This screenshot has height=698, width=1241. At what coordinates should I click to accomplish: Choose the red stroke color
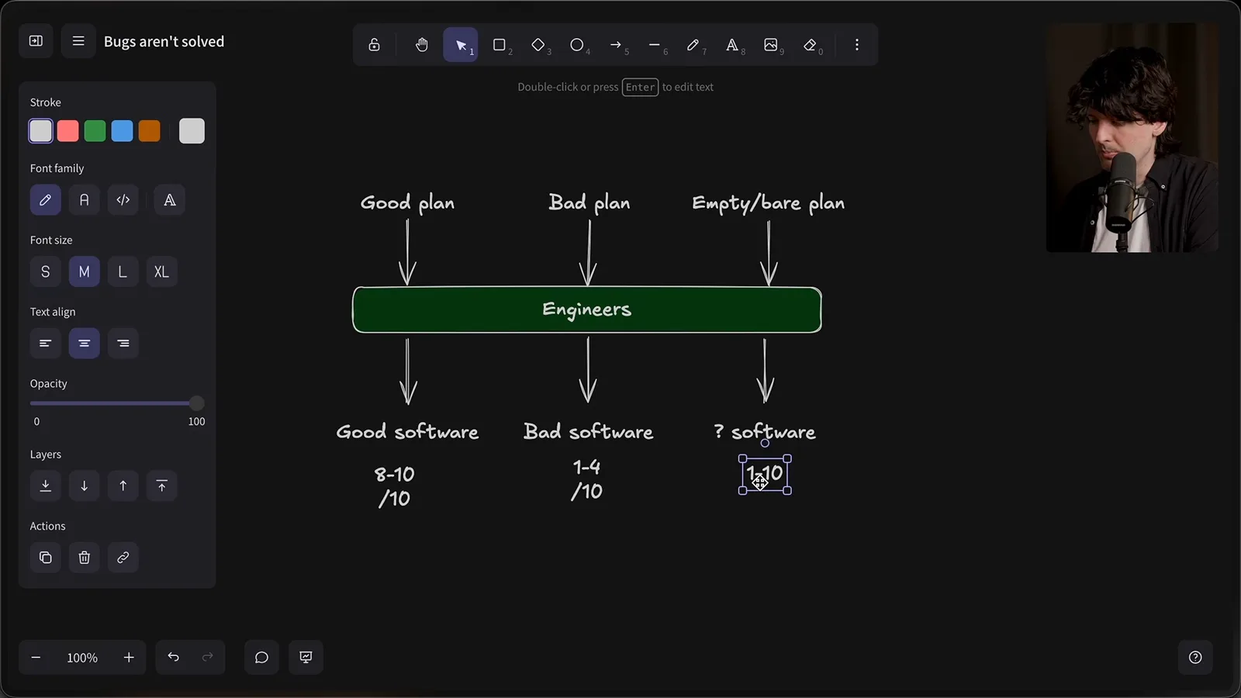point(68,131)
